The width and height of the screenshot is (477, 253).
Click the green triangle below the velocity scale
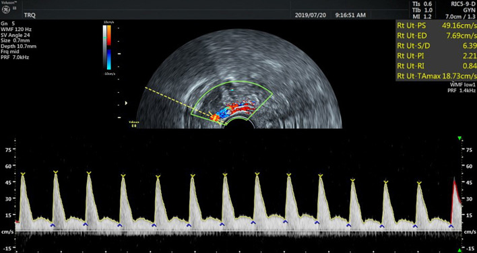[459, 250]
